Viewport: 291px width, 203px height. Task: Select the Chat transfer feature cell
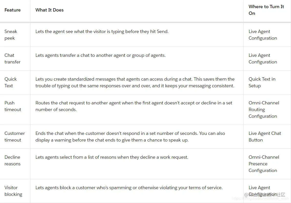point(12,59)
